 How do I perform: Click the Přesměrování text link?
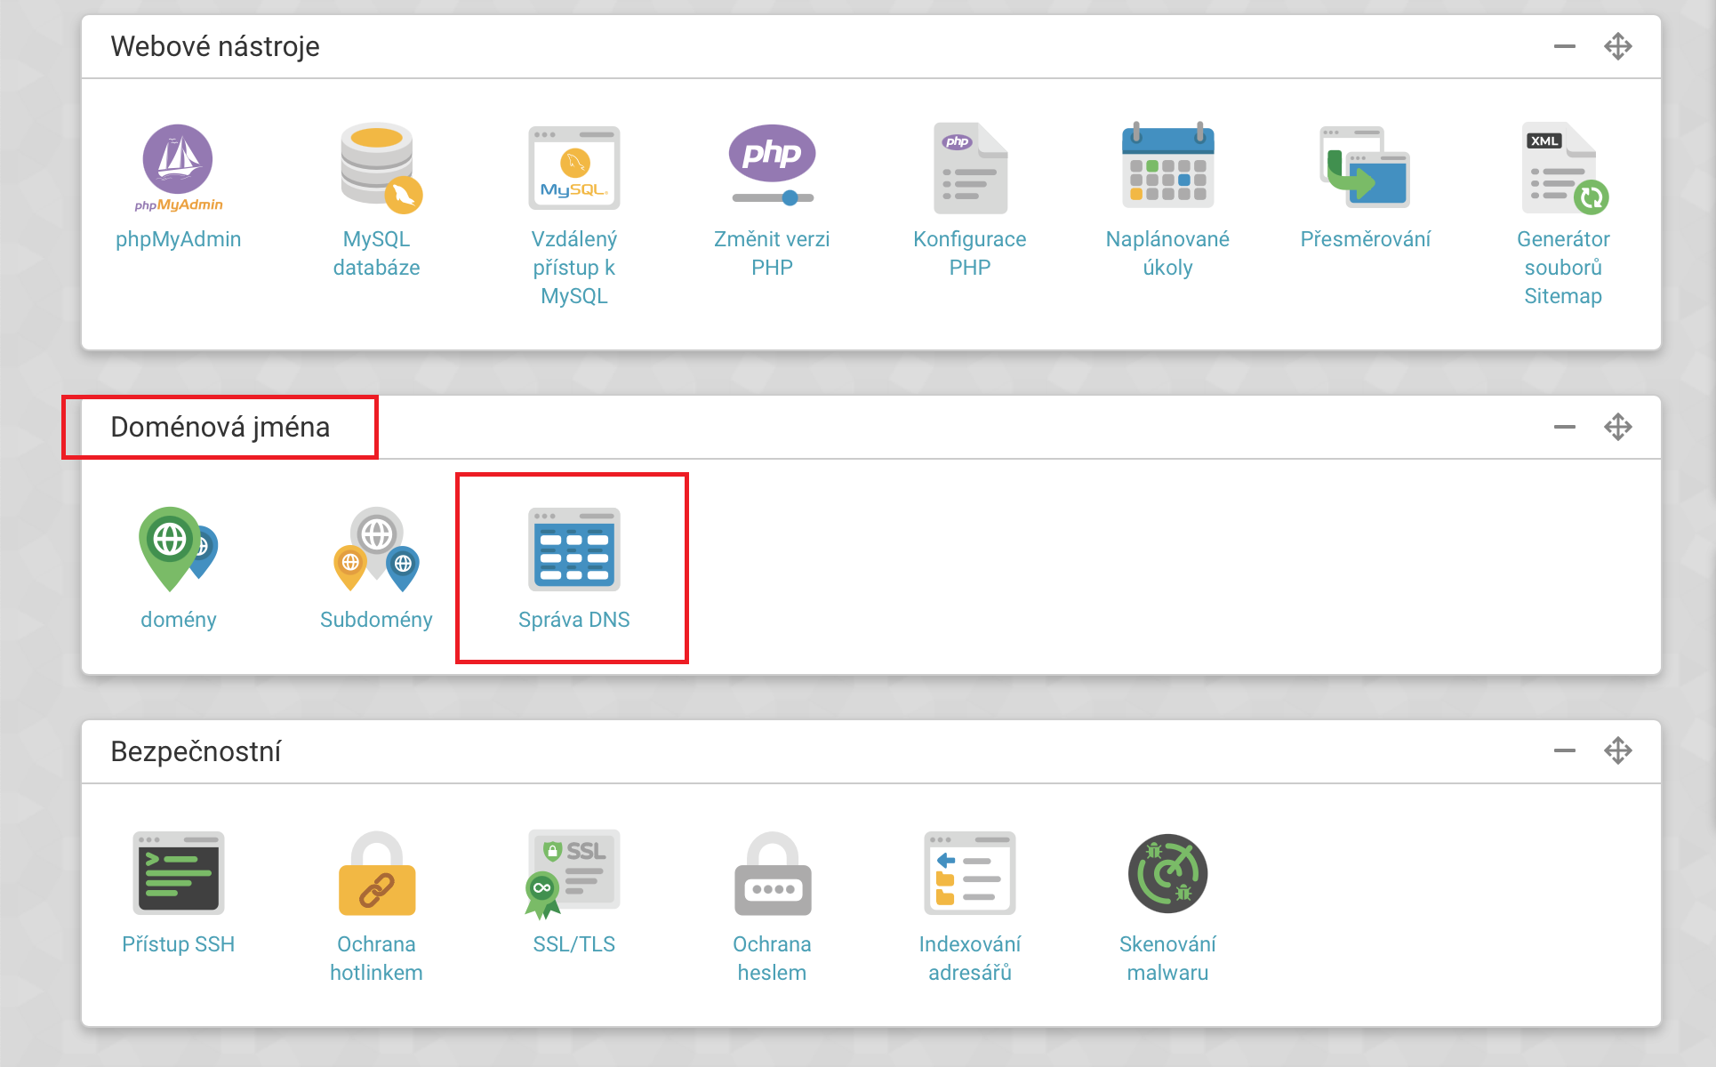1366,239
